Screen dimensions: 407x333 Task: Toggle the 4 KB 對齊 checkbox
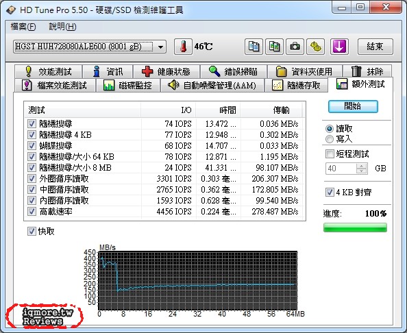click(x=330, y=193)
